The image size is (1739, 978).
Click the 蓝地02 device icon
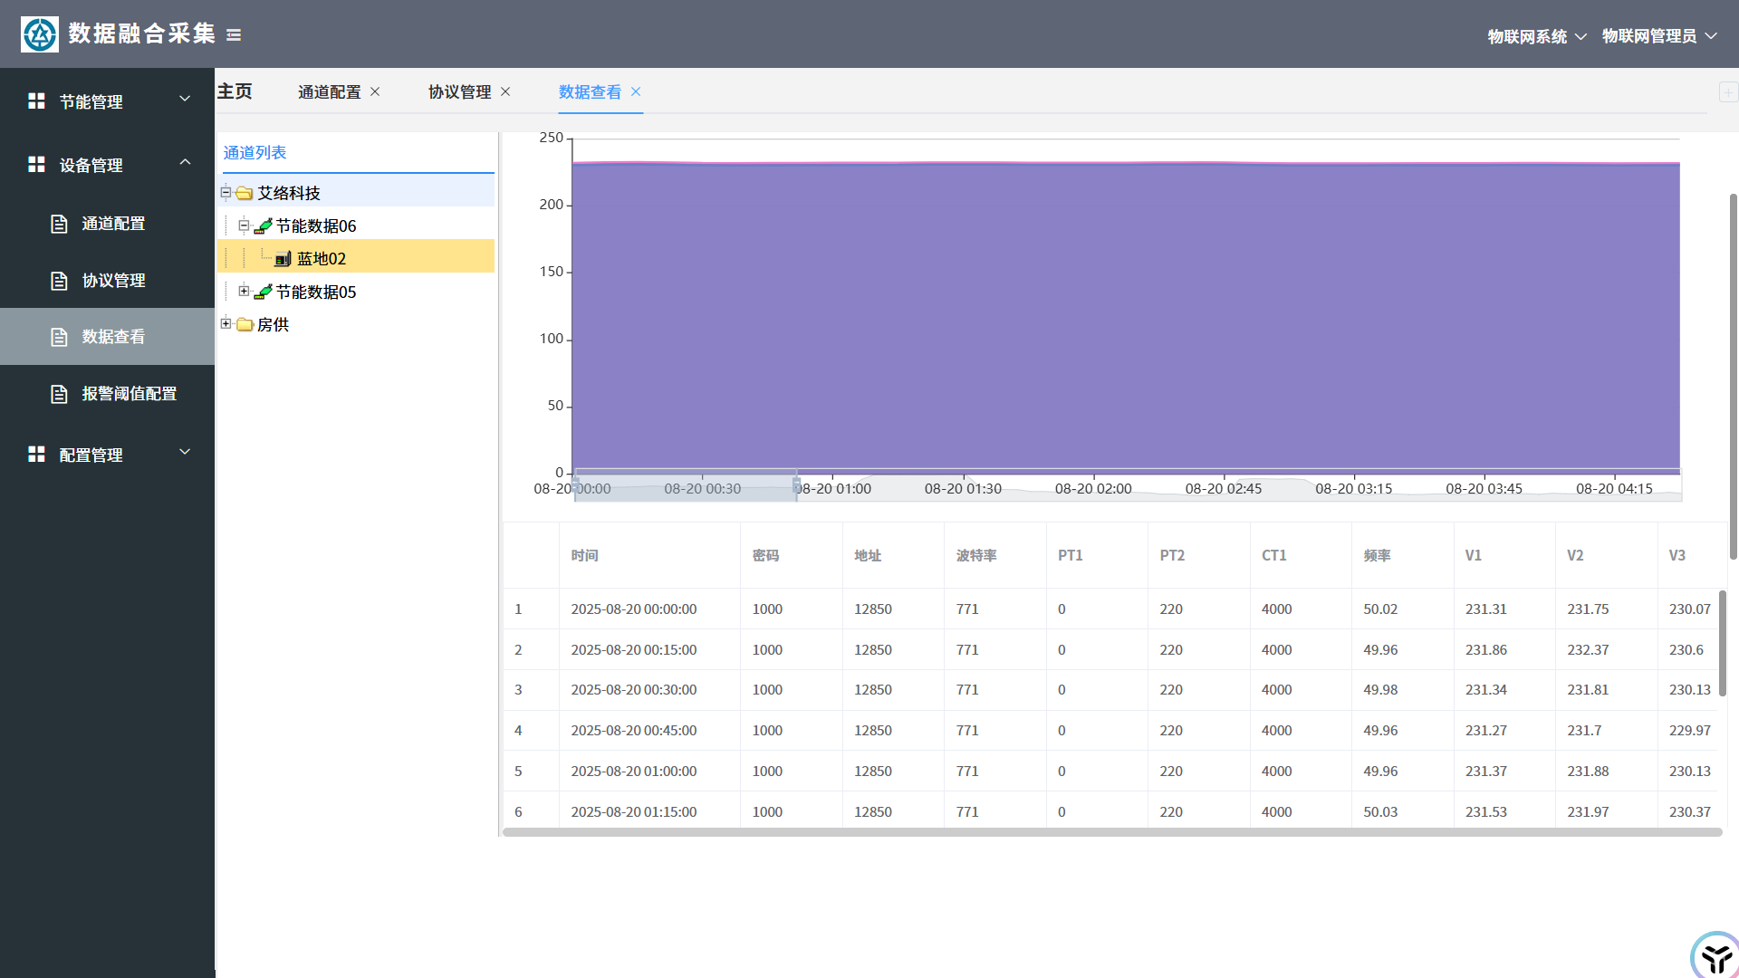pyautogui.click(x=283, y=259)
